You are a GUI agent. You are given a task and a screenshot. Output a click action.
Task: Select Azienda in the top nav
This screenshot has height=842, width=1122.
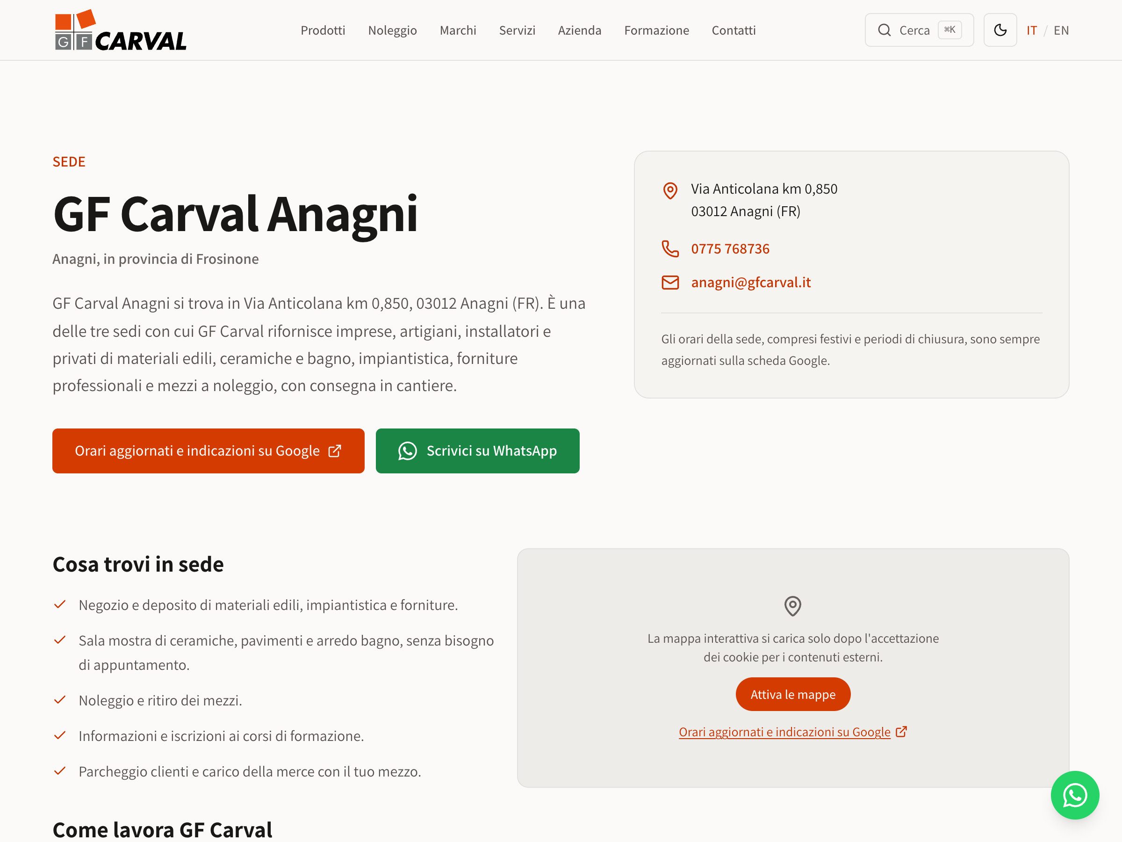click(579, 30)
